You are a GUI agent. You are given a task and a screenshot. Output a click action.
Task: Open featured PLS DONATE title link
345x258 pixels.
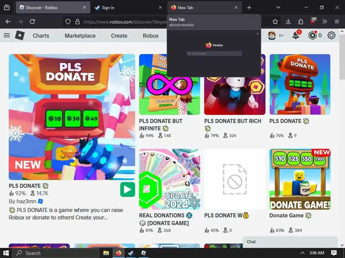pyautogui.click(x=28, y=186)
